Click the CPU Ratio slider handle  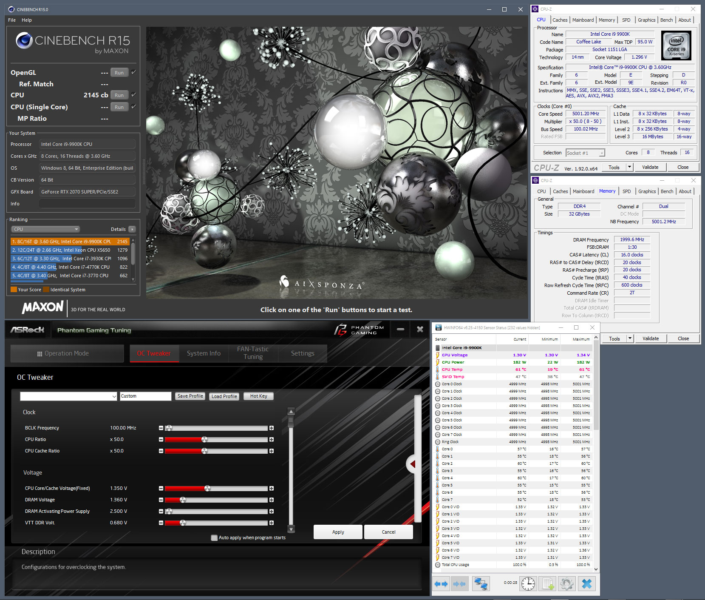(x=204, y=439)
